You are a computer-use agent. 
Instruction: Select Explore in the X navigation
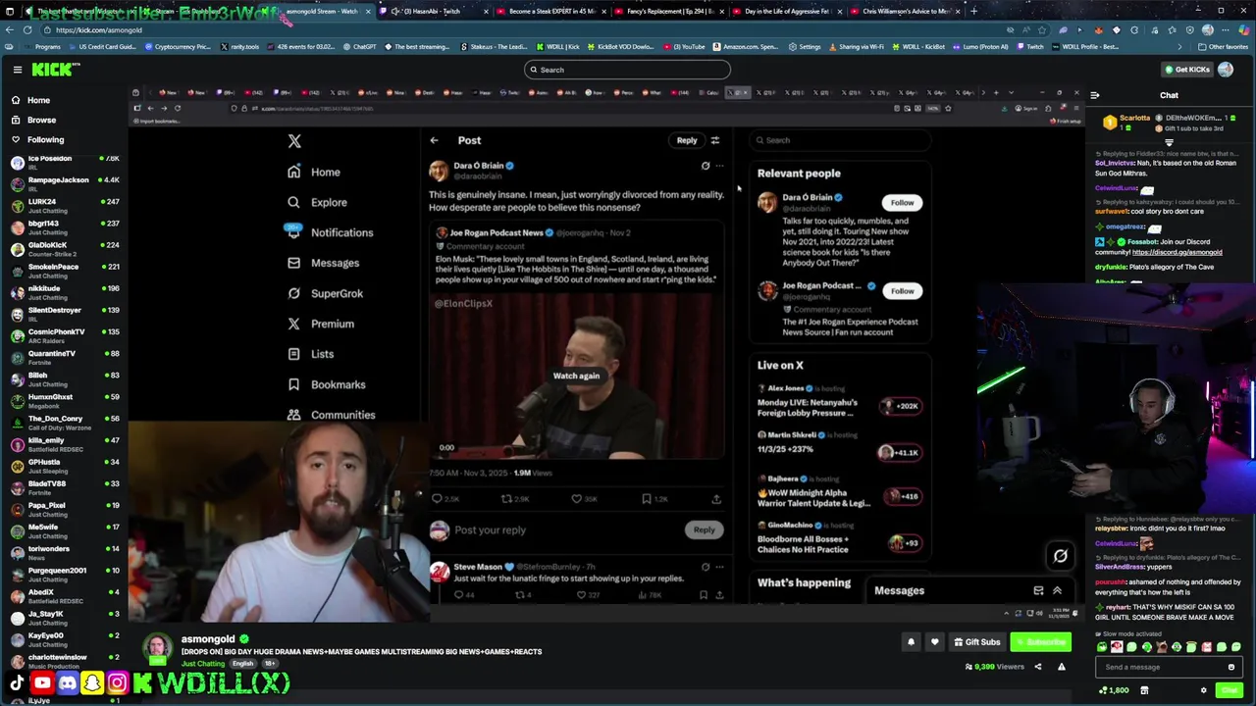click(317, 202)
